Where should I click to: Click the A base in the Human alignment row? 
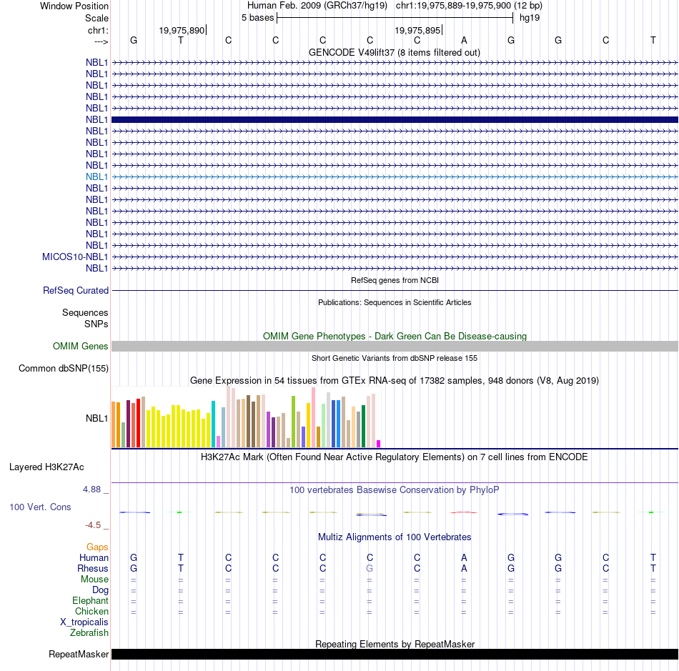(x=464, y=557)
